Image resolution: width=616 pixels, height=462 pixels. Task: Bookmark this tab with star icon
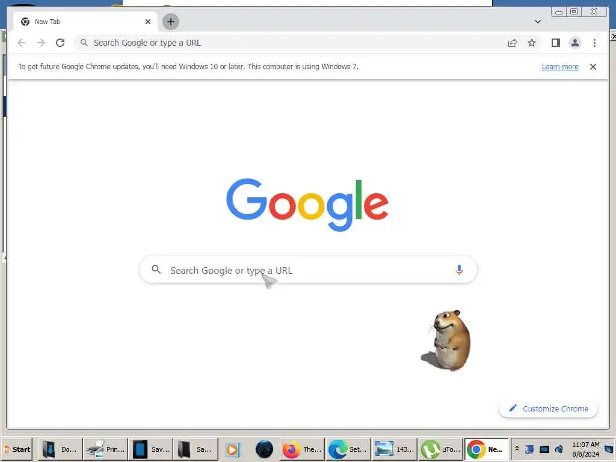pyautogui.click(x=532, y=43)
